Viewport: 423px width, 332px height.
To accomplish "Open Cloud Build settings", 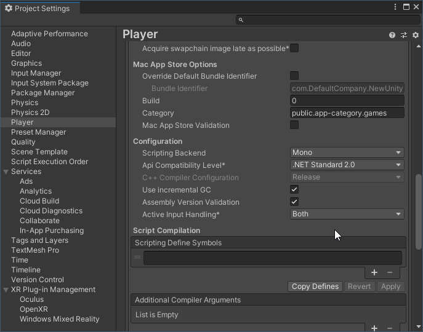I will tap(39, 201).
